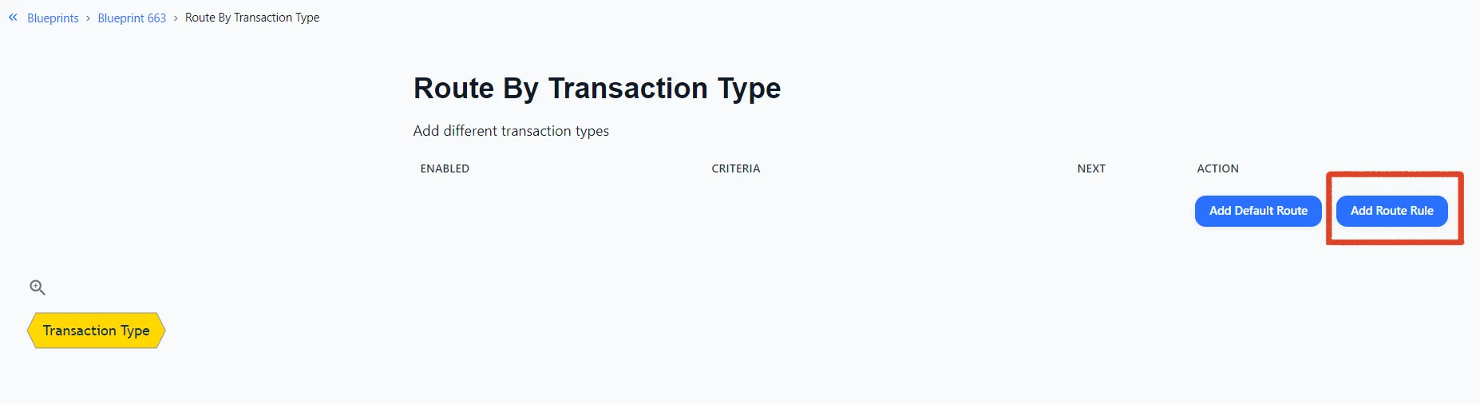Go to Blueprint 663 breadcrumb

(x=132, y=18)
